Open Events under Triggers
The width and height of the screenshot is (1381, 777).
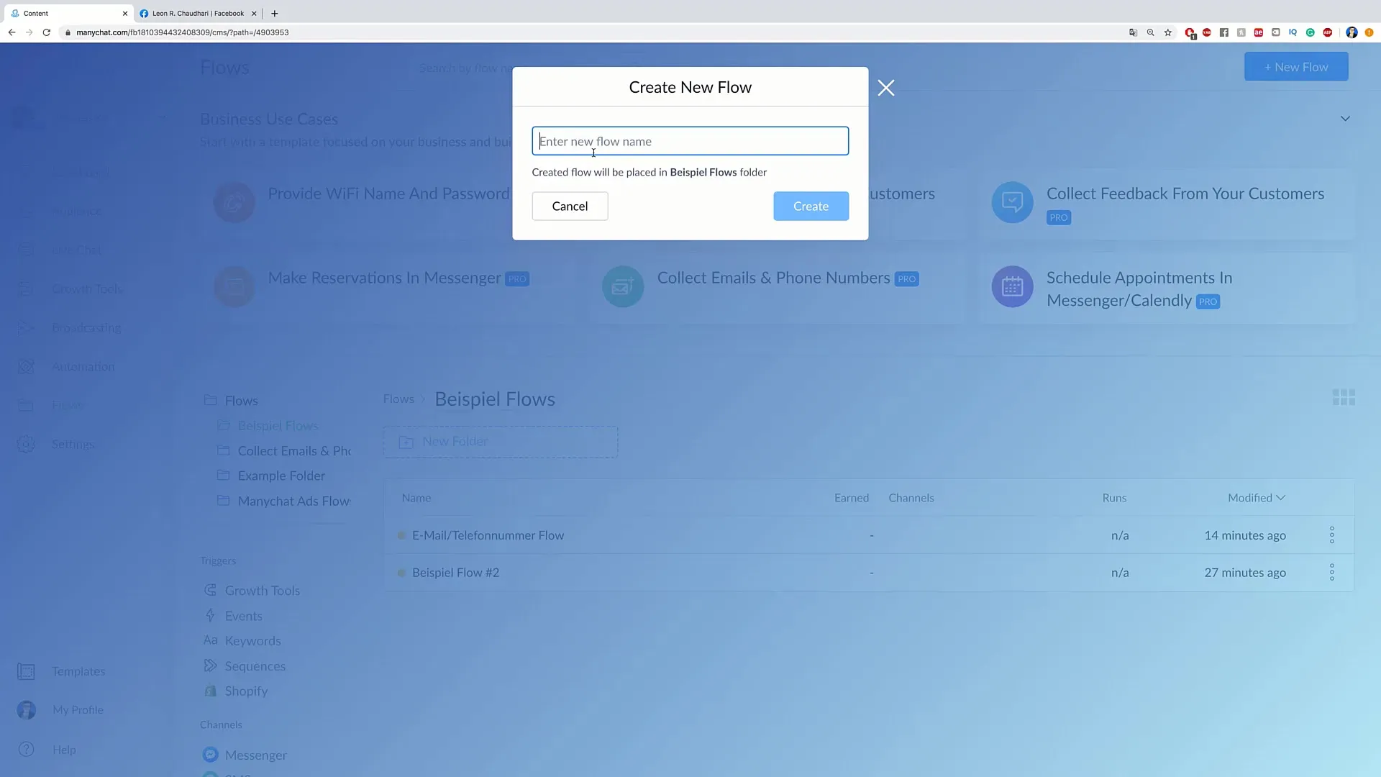243,617
